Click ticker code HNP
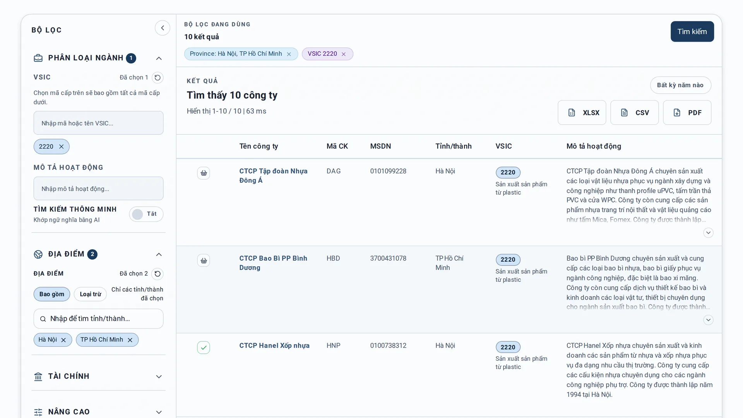743x418 pixels. (x=334, y=346)
